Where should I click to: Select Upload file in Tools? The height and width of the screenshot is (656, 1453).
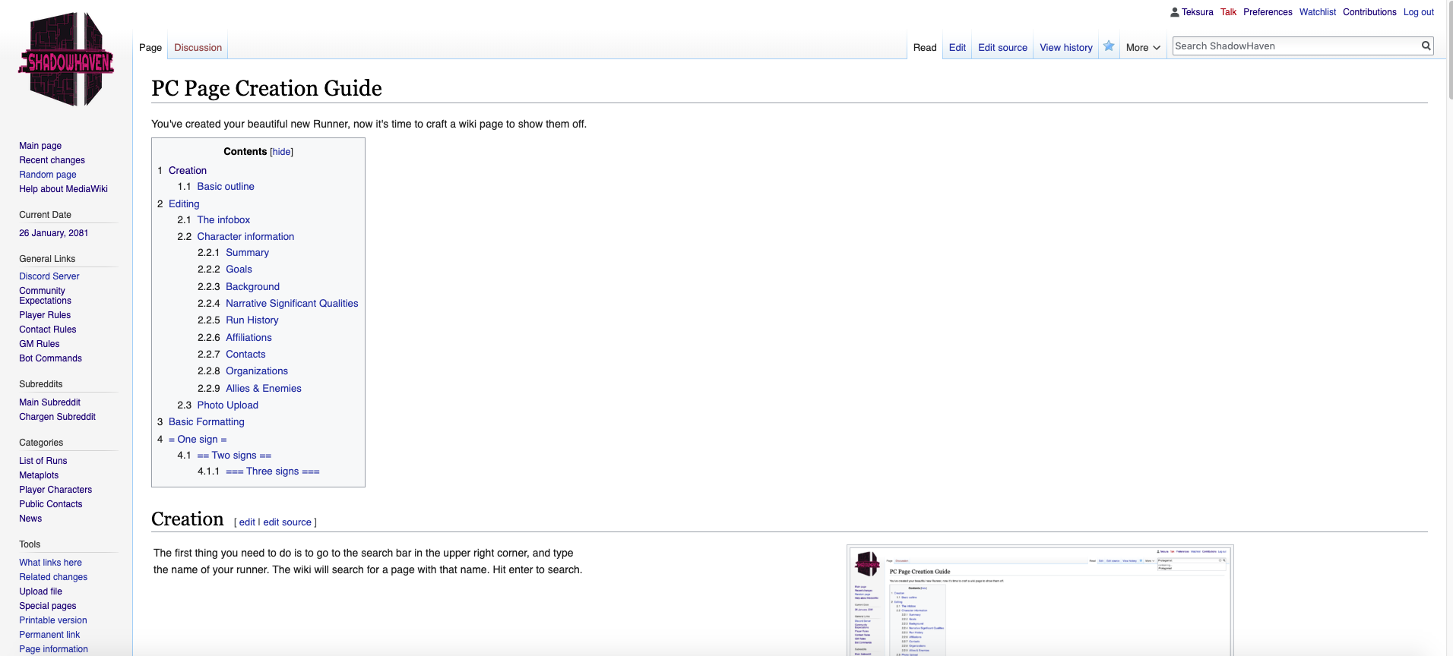[x=40, y=591]
